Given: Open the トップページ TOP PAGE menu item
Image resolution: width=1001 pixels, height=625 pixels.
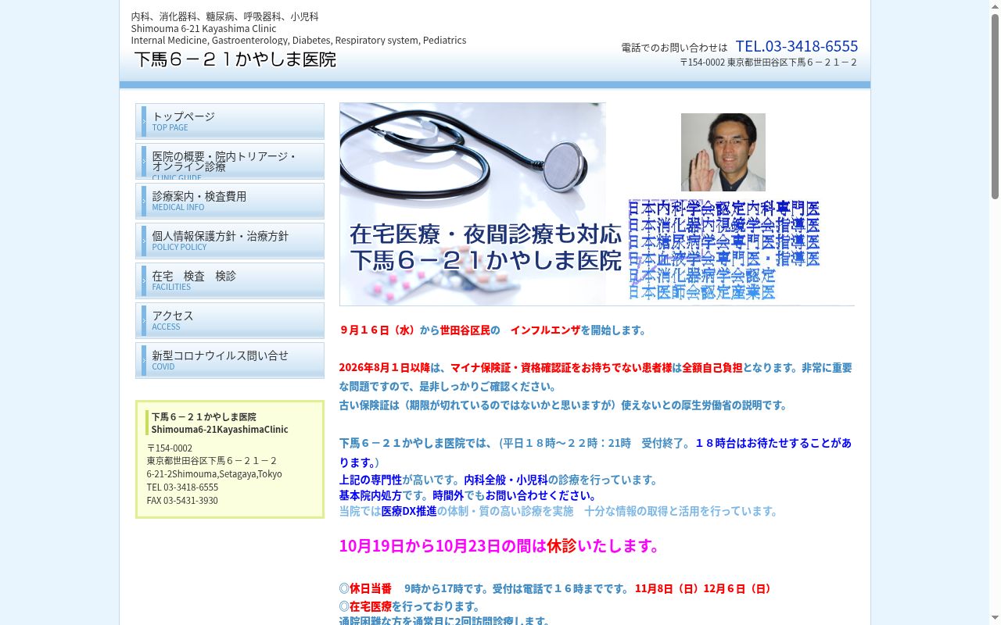Looking at the screenshot, I should coord(230,122).
